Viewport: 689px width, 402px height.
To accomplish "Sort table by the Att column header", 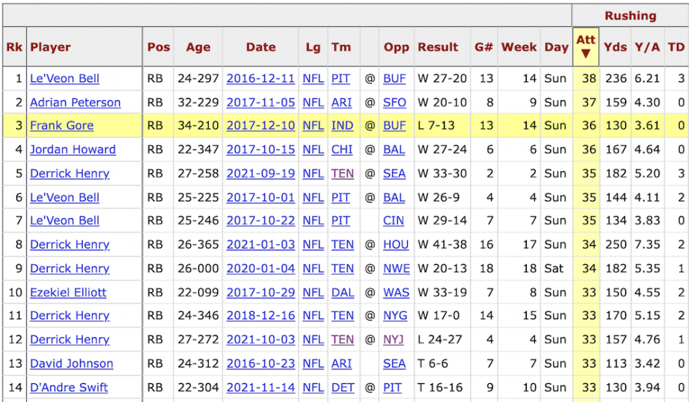I will 585,46.
